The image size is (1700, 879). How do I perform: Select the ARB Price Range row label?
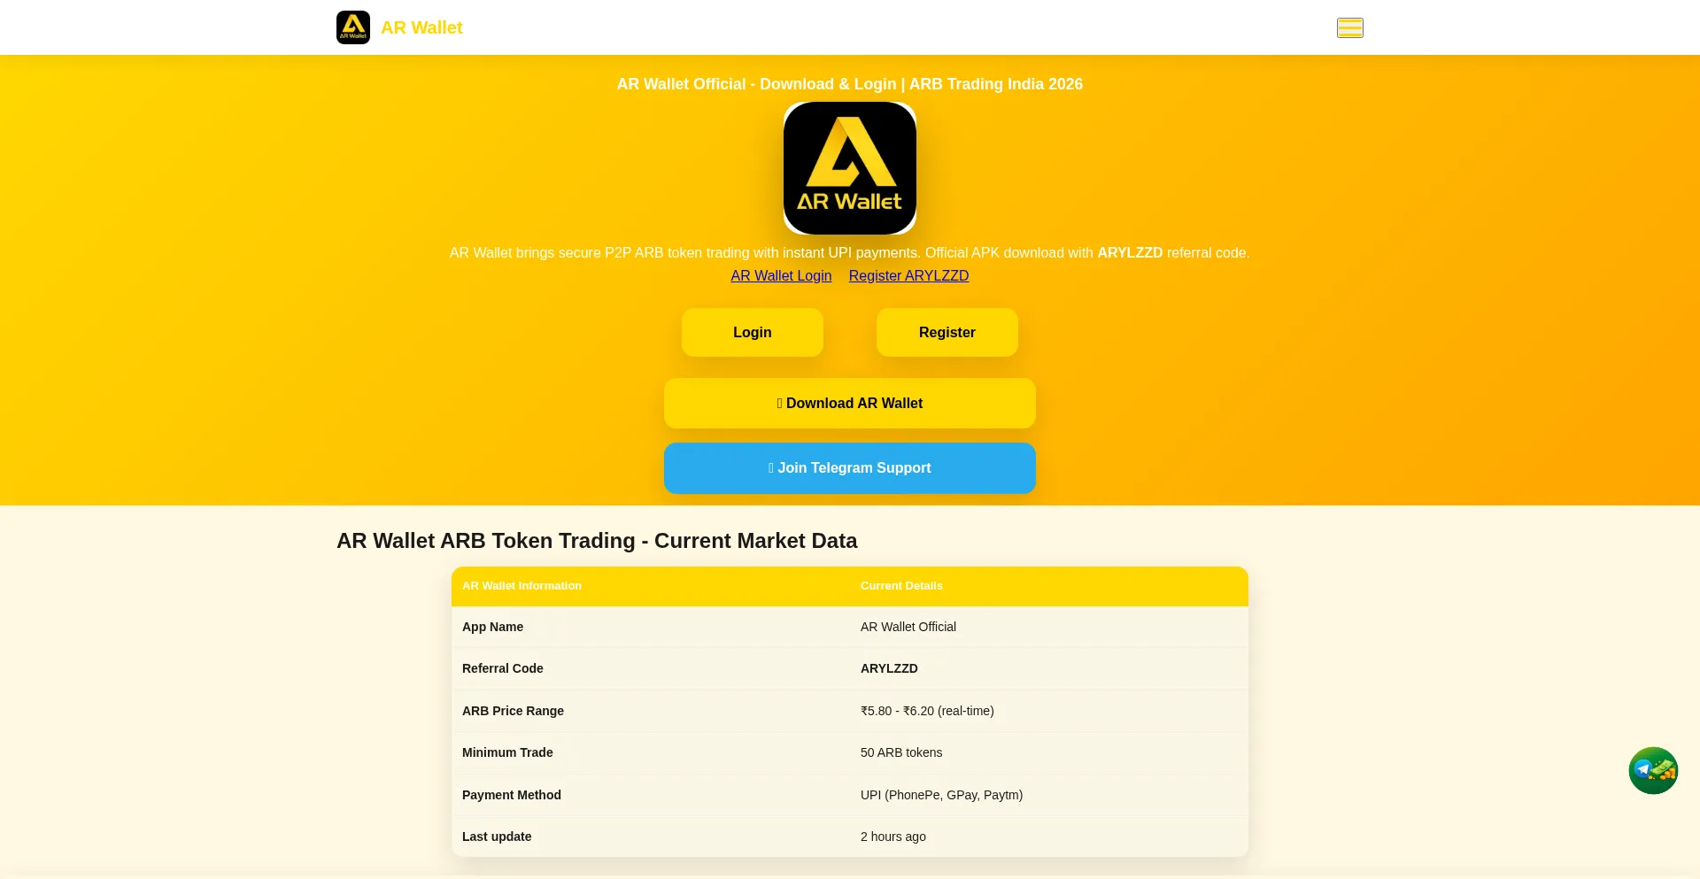(513, 711)
